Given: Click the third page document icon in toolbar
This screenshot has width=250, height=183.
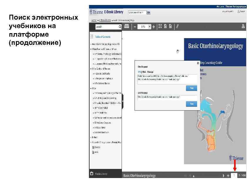Looking at the screenshot, I should click(x=170, y=26).
